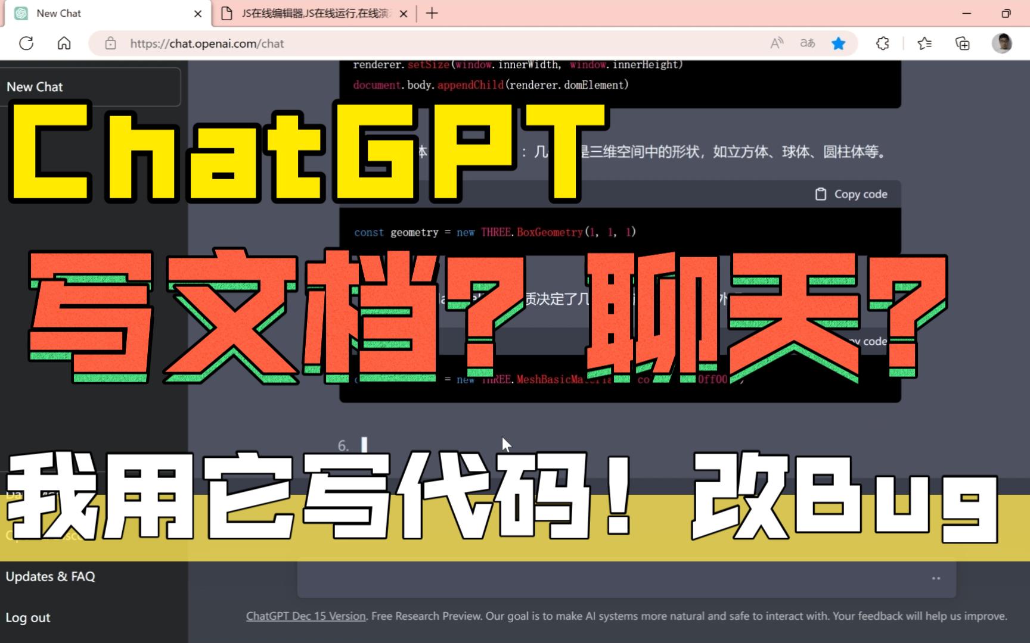Restore down the browser window
The image size is (1030, 643).
pyautogui.click(x=1006, y=14)
